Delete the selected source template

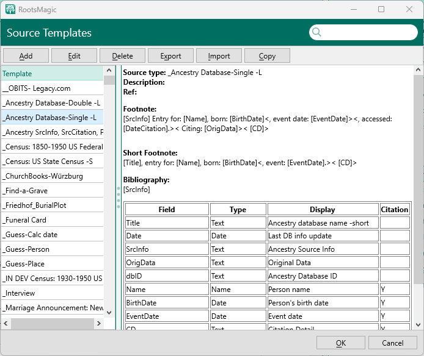coord(122,56)
